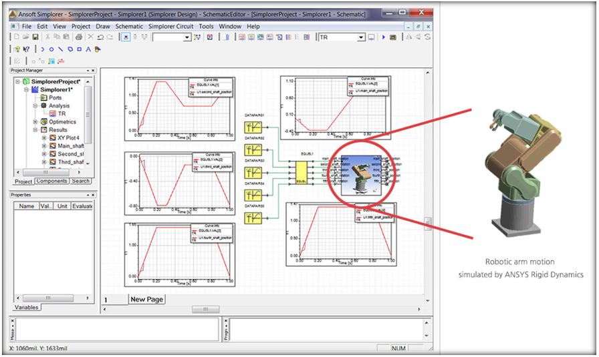Select the line drawing tool

[x=60, y=49]
